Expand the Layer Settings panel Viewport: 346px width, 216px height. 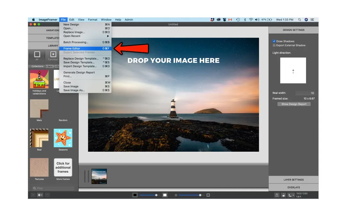tap(293, 180)
